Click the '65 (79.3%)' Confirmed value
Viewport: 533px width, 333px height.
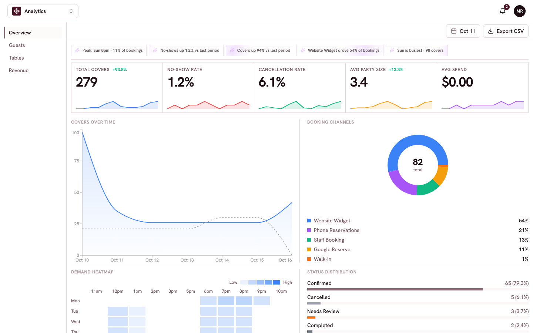(517, 283)
